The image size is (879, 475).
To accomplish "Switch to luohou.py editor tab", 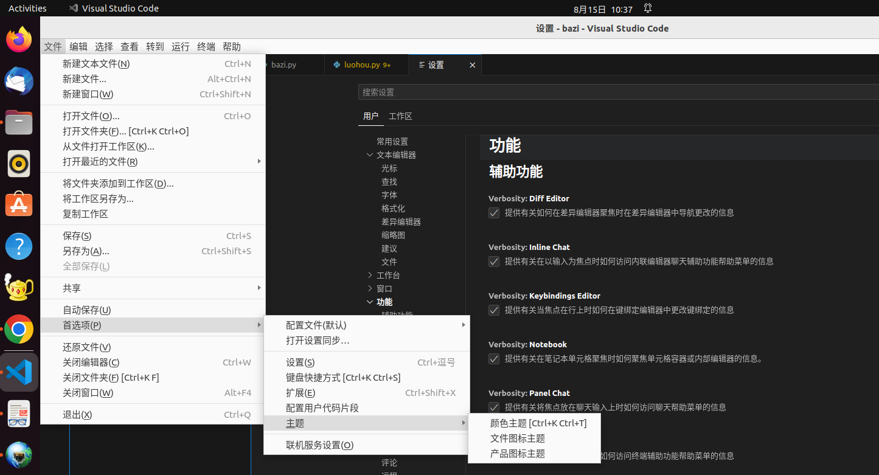I will tap(367, 65).
